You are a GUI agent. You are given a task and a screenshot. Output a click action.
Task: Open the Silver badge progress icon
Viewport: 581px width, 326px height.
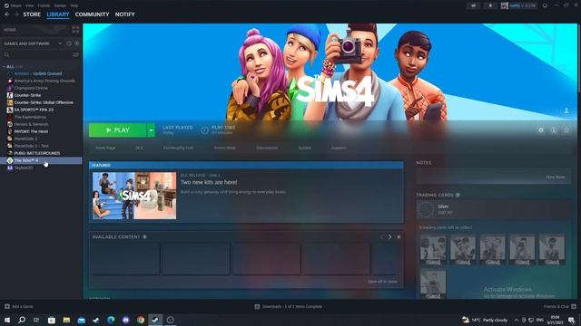point(426,209)
